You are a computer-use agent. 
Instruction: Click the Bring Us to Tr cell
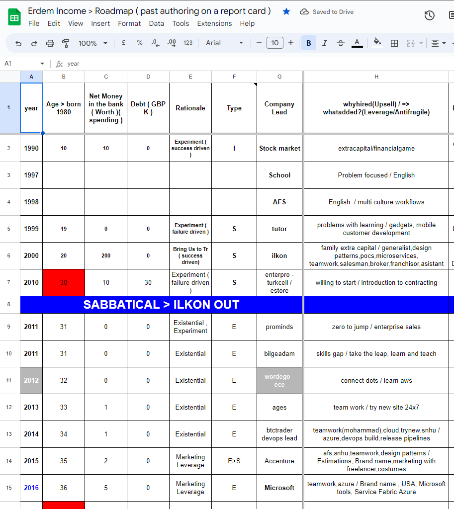190,255
